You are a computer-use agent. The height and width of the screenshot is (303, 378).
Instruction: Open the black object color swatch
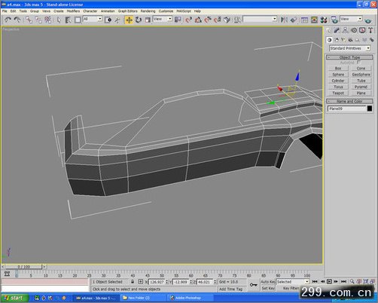coord(370,109)
